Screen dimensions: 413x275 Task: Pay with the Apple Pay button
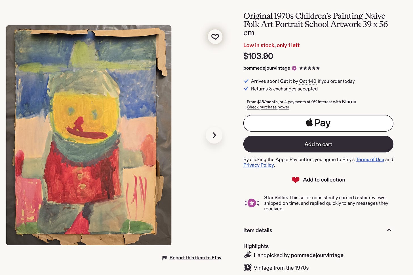318,123
